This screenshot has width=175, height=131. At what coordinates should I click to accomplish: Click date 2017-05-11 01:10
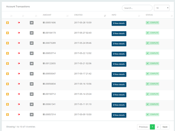83,104
